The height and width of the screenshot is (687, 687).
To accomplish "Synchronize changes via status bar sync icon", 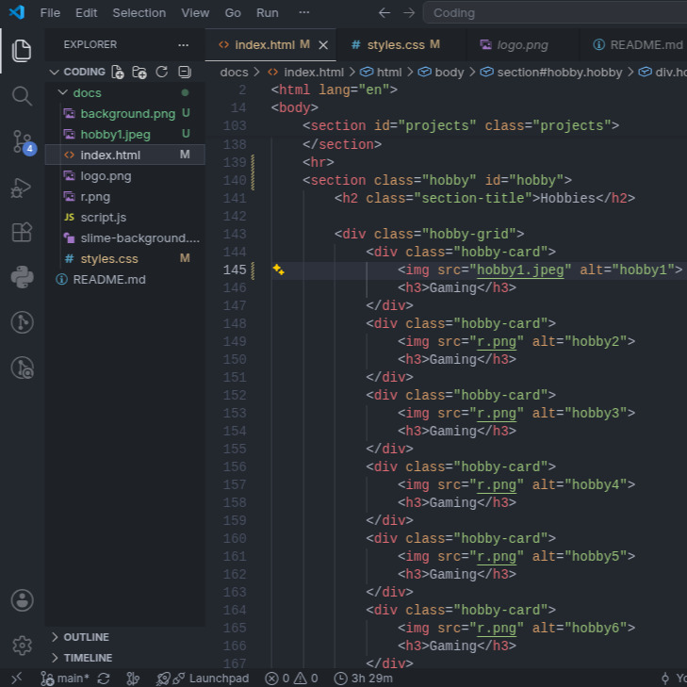I will click(104, 679).
